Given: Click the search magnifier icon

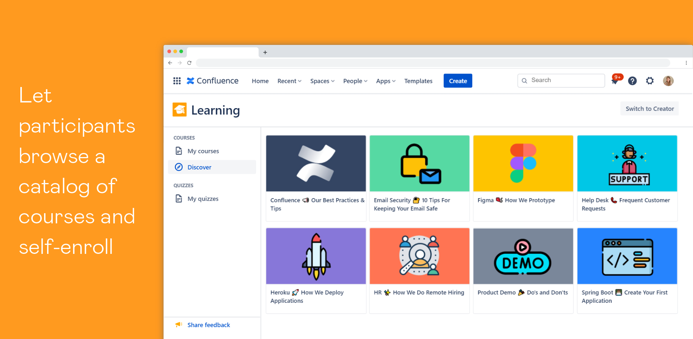Looking at the screenshot, I should pyautogui.click(x=524, y=81).
